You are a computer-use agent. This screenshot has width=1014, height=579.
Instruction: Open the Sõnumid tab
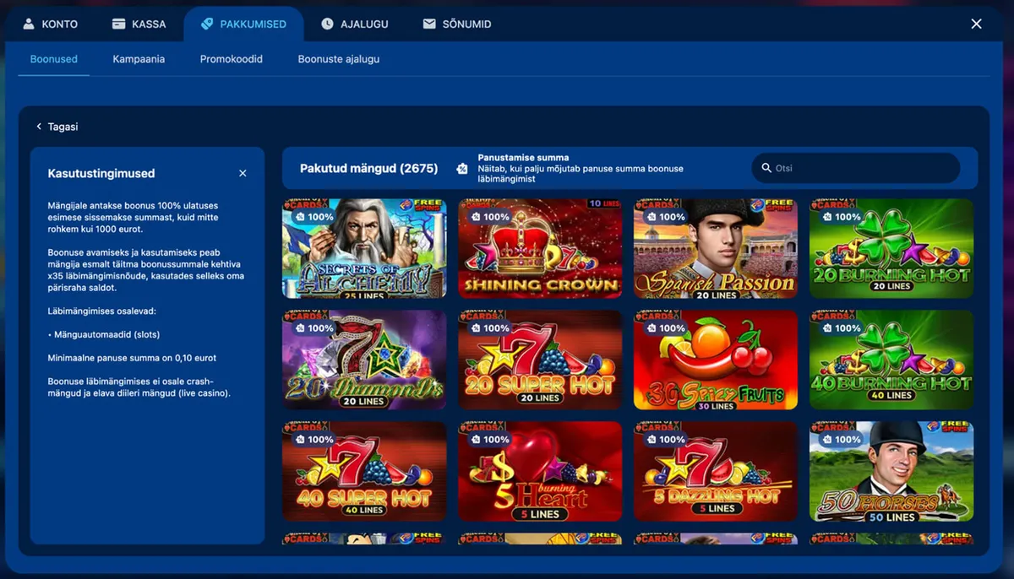pyautogui.click(x=457, y=24)
